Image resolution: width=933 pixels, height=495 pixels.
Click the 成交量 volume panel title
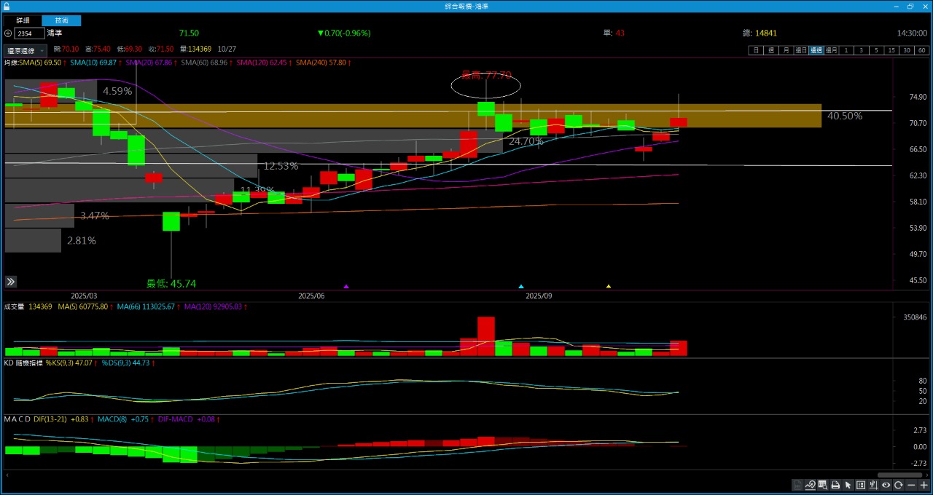click(14, 307)
